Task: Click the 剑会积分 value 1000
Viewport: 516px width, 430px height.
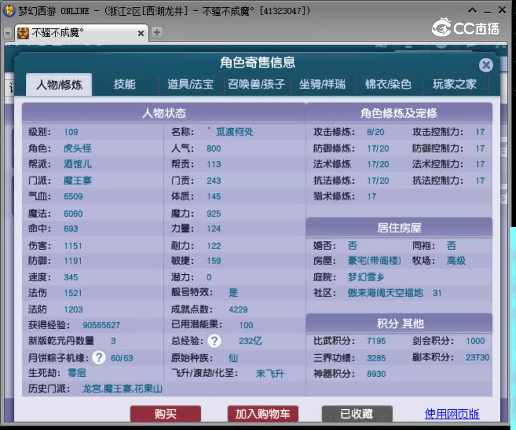Action: coord(475,341)
